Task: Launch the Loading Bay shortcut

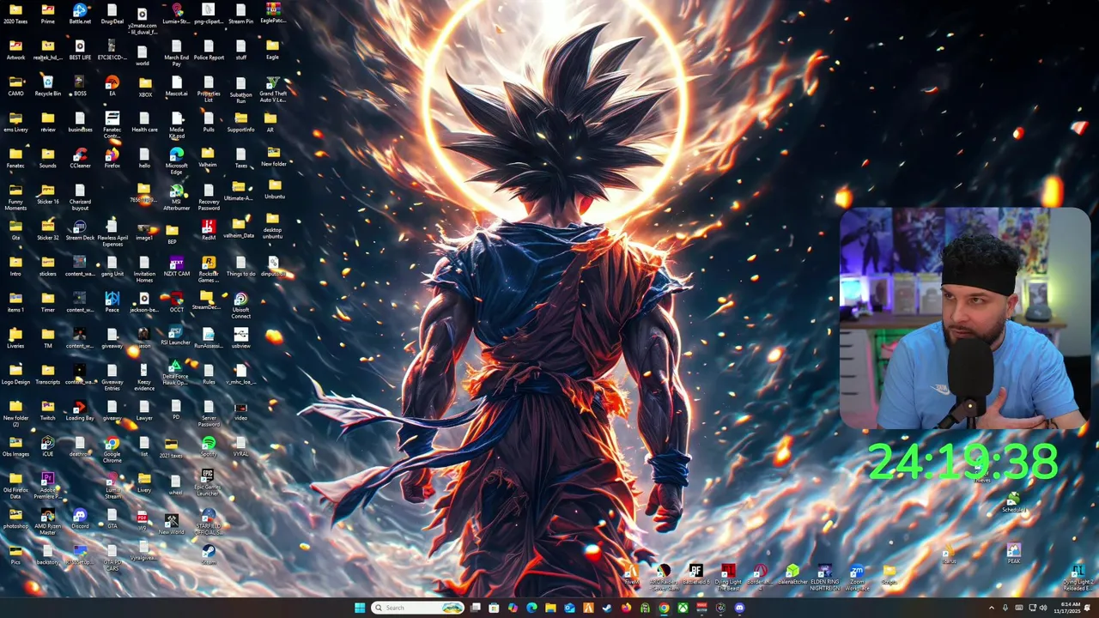Action: [80, 410]
